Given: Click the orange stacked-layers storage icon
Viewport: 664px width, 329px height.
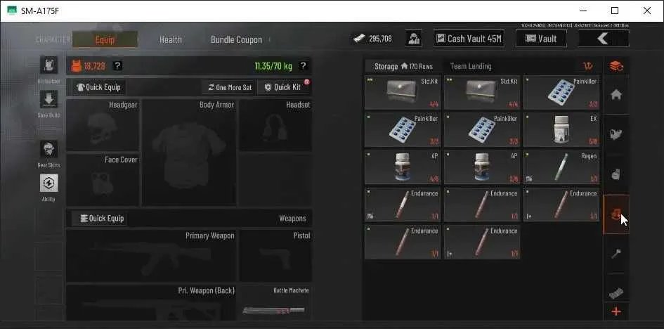Looking at the screenshot, I should (x=616, y=66).
